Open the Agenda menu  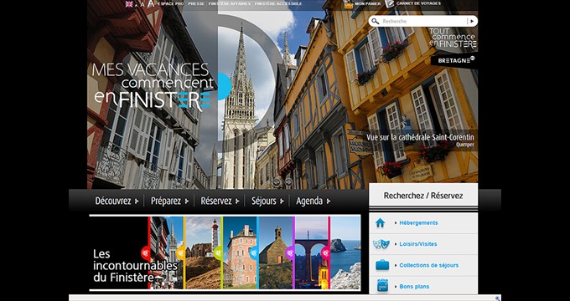[x=313, y=201]
